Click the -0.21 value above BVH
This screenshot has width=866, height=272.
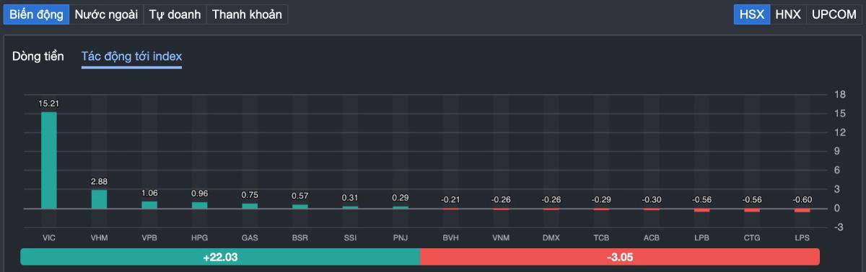point(451,199)
